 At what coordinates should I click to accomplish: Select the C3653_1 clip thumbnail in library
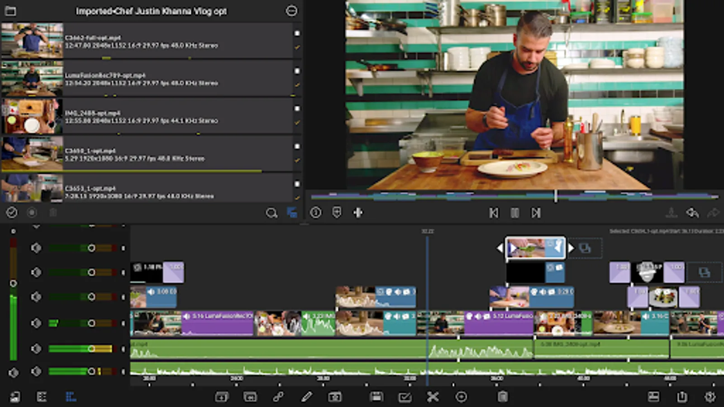tap(32, 188)
